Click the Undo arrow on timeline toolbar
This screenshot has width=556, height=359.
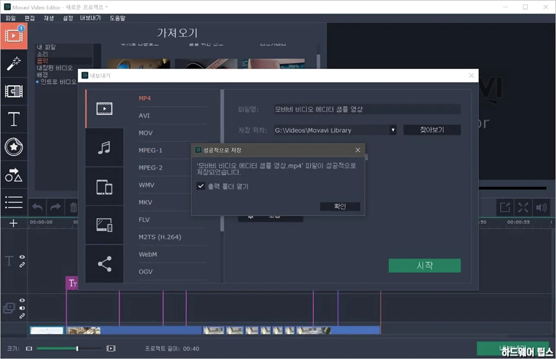37,207
